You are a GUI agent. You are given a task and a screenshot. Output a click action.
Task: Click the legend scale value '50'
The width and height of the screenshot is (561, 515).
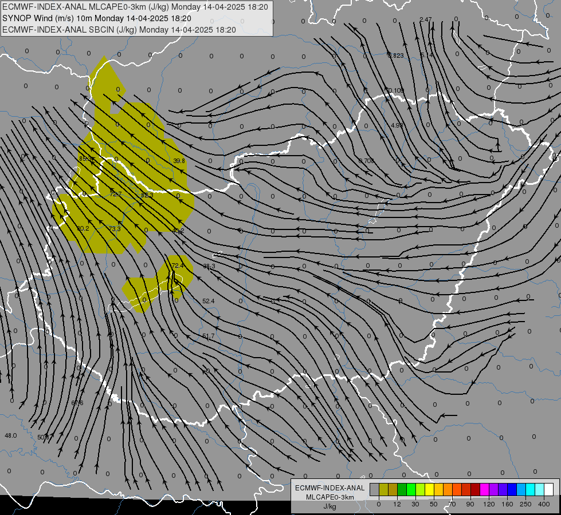pyautogui.click(x=434, y=504)
